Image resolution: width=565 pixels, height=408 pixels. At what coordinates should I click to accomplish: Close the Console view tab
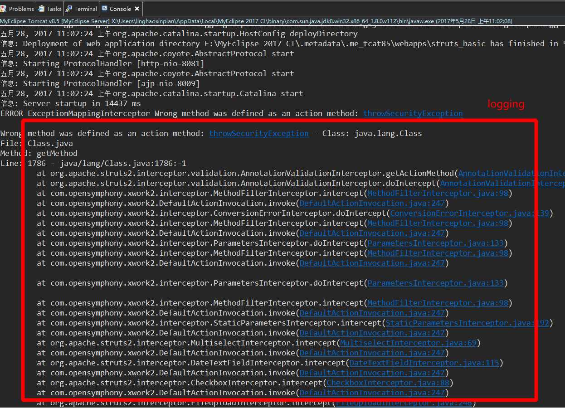tap(137, 9)
